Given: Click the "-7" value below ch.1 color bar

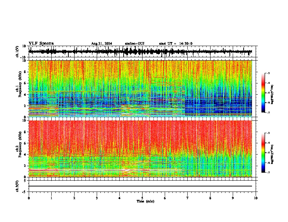Looking at the screenshot, I should [268, 112].
